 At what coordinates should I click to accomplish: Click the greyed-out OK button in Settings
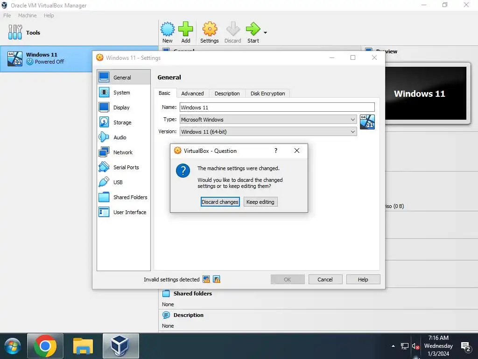coord(288,280)
